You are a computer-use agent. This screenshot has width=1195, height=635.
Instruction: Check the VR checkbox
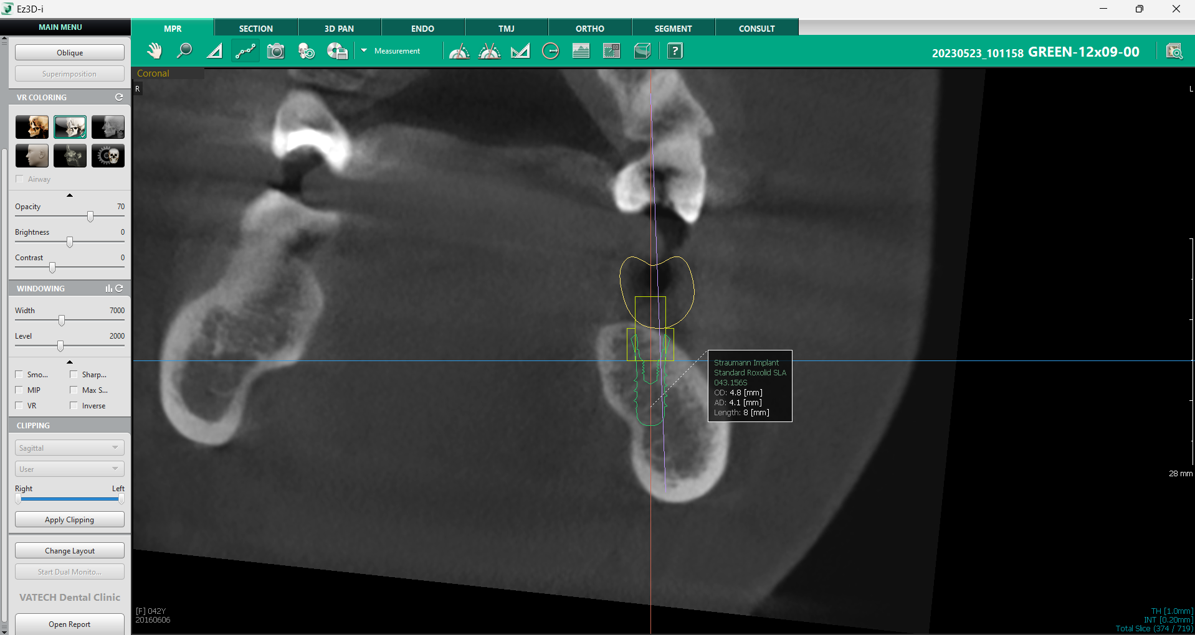coord(19,406)
